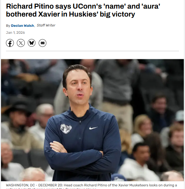The width and height of the screenshot is (185, 189).
Task: Click the photo caption starting WASHINGTON, DC
Action: click(x=92, y=186)
